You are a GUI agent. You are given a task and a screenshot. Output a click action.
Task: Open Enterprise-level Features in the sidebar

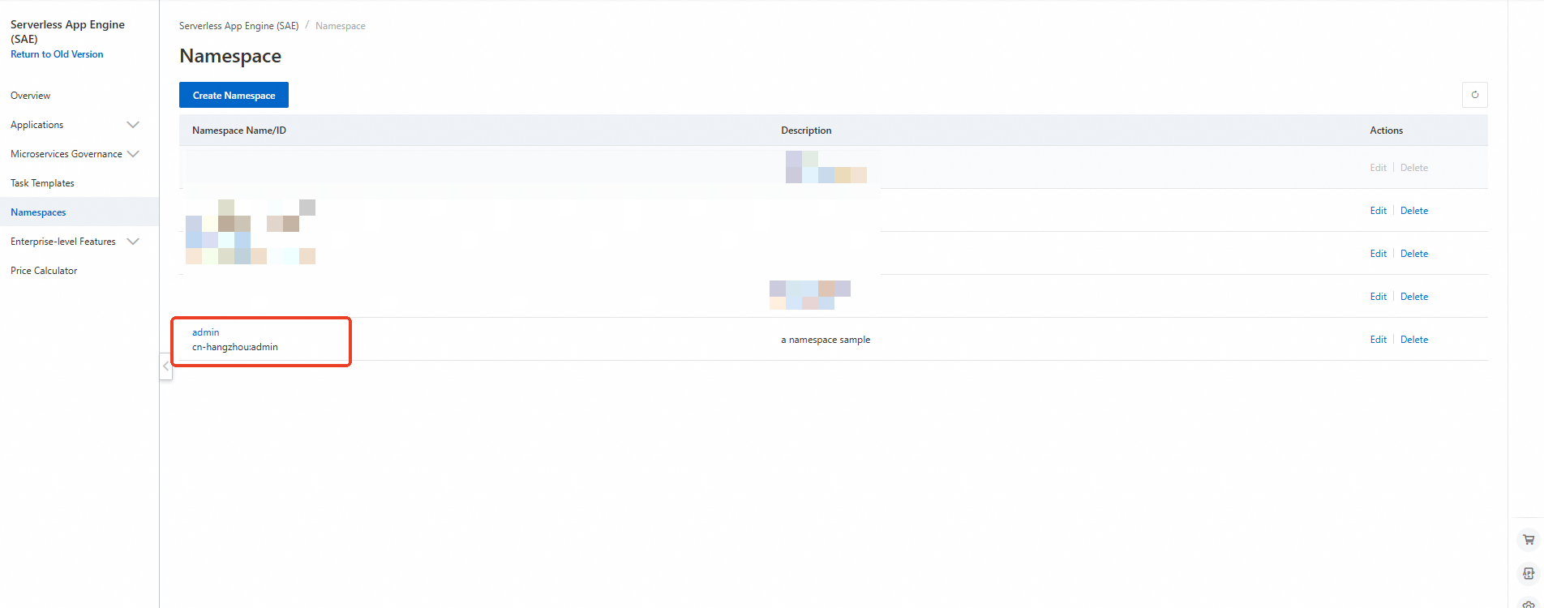pyautogui.click(x=63, y=242)
